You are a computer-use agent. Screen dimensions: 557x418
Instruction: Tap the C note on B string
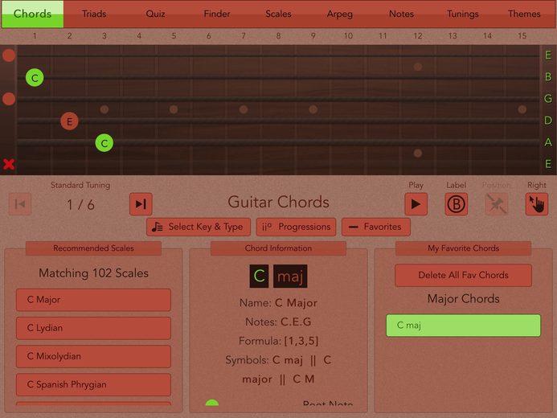[x=35, y=78]
